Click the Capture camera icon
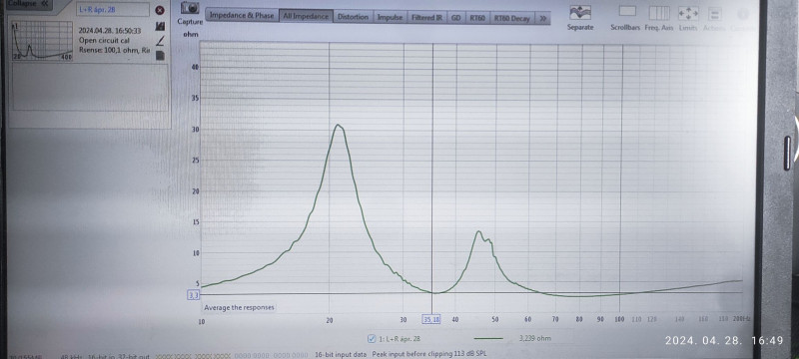This screenshot has height=359, width=799. tap(191, 8)
